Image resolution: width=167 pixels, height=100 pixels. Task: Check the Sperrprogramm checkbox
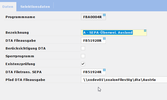pyautogui.click(x=83, y=56)
